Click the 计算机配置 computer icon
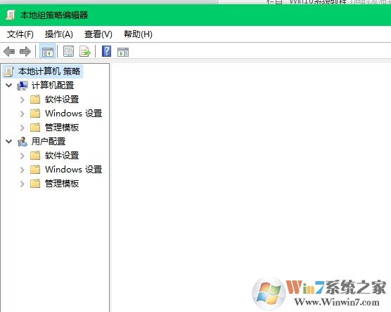This screenshot has height=312, width=391. (23, 86)
